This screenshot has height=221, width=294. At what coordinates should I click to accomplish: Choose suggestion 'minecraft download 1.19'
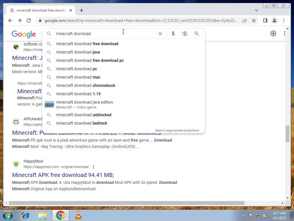coord(123,94)
